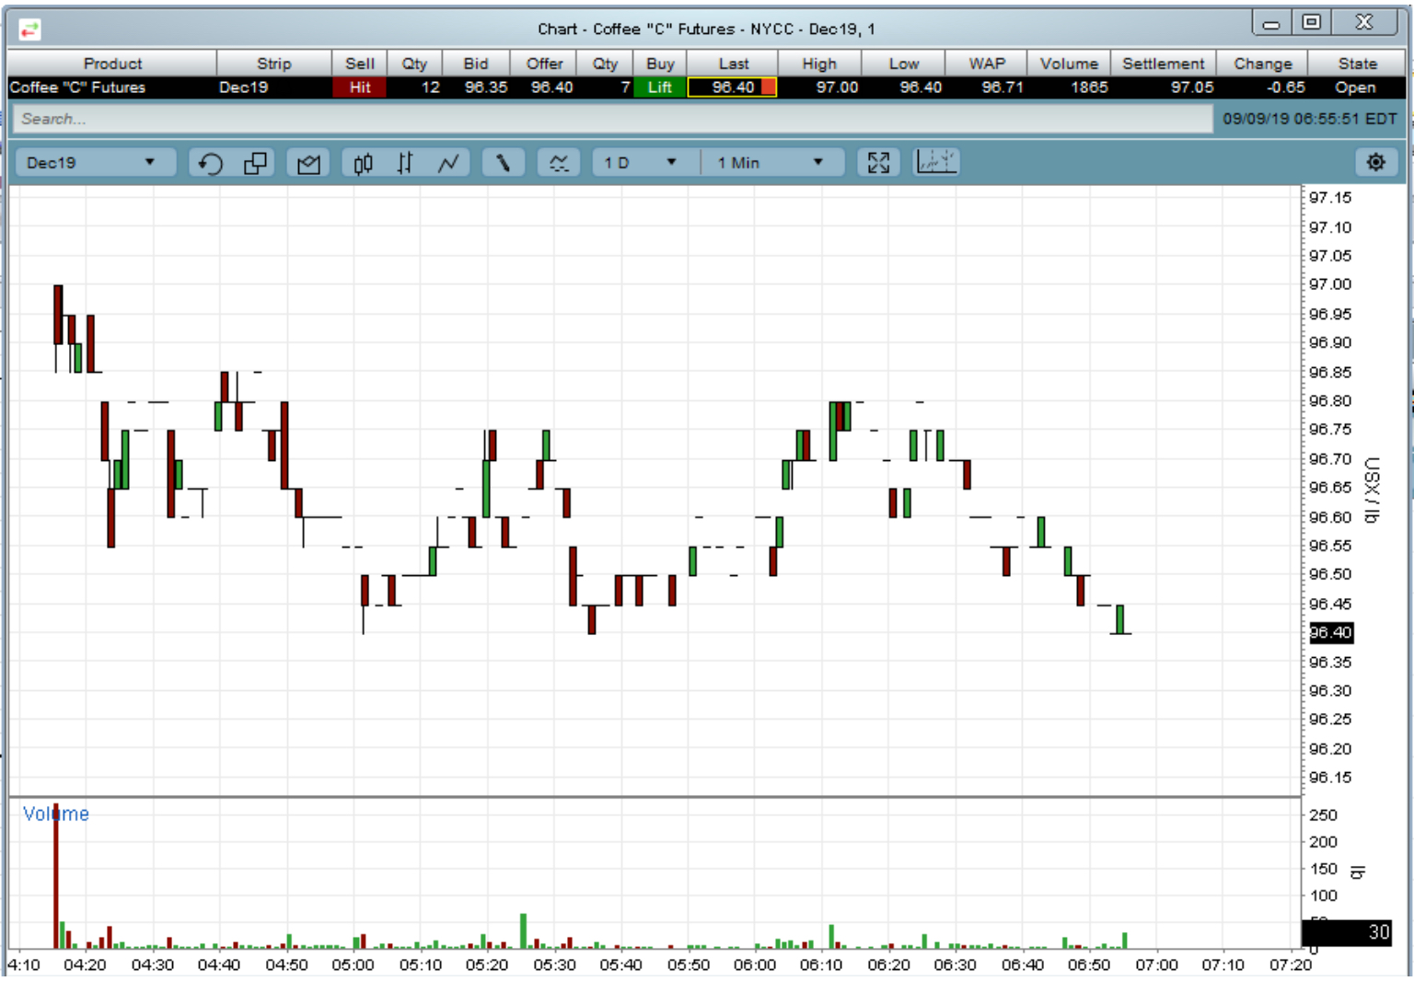Click the Open state cell
This screenshot has width=1414, height=981.
1355,87
